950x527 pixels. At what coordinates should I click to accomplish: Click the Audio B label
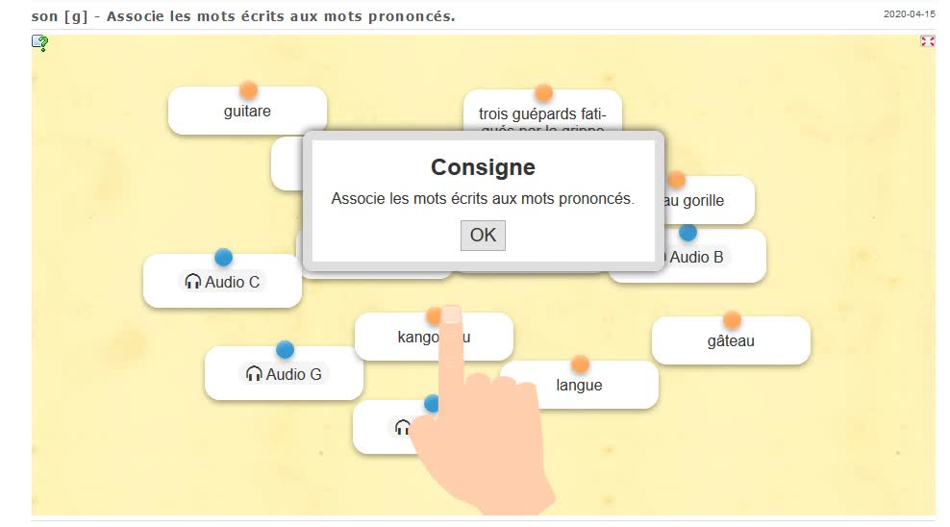click(696, 257)
